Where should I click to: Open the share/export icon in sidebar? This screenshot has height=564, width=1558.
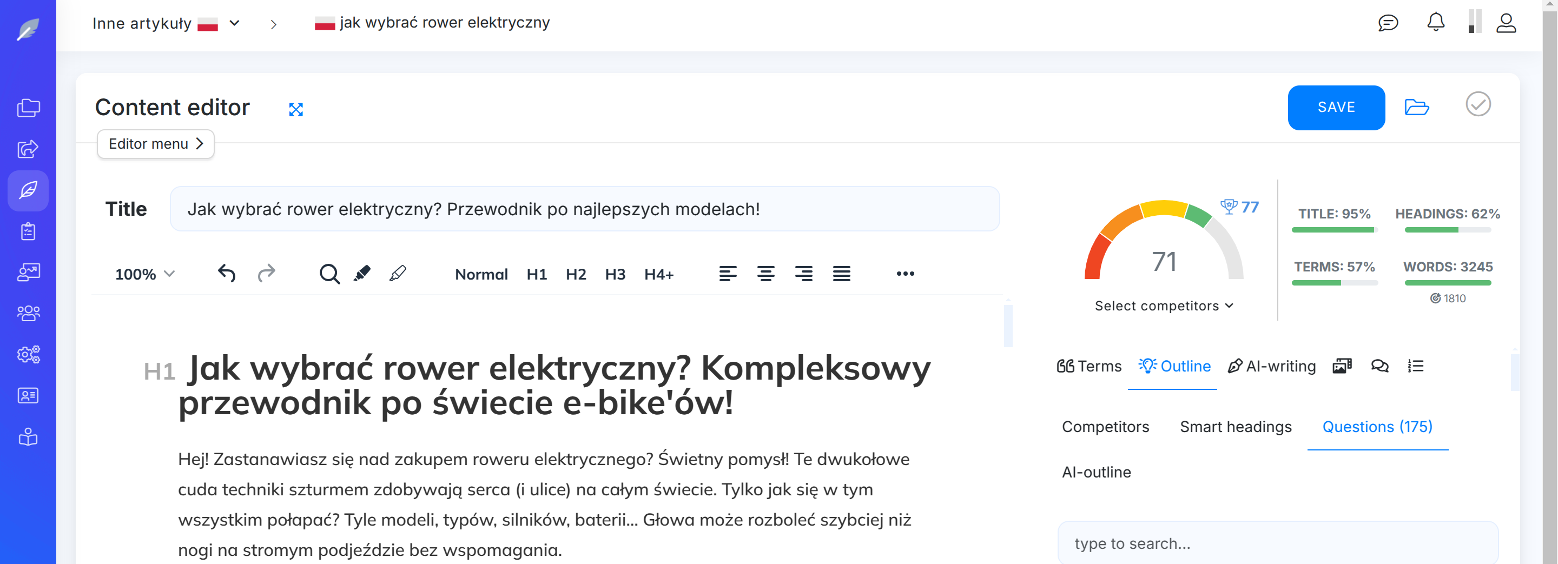click(28, 149)
